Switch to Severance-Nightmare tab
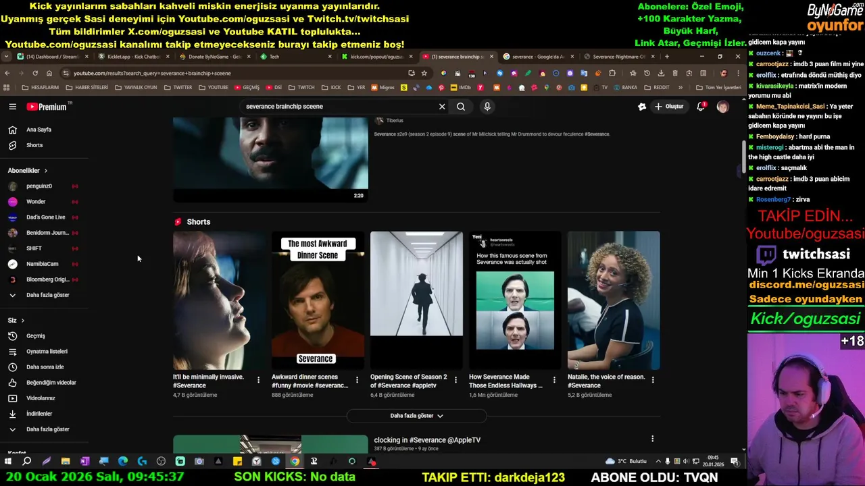This screenshot has width=865, height=486. tap(616, 57)
